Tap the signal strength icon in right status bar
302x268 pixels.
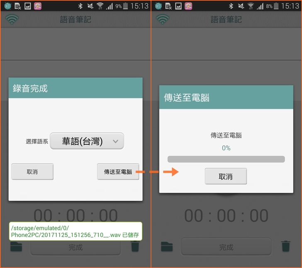[260, 6]
